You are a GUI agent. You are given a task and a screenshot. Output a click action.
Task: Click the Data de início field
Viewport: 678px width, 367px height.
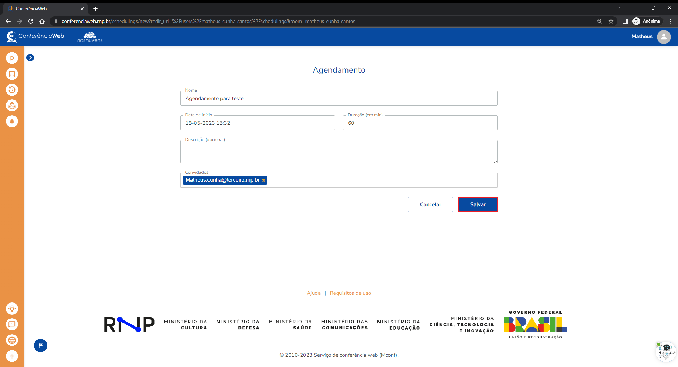tap(258, 123)
